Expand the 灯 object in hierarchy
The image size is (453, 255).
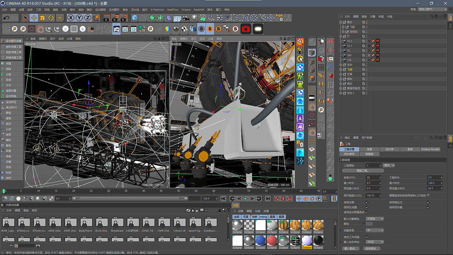(340, 36)
